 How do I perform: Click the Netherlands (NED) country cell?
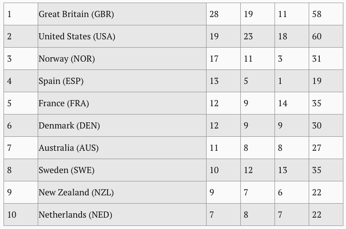[x=122, y=215]
